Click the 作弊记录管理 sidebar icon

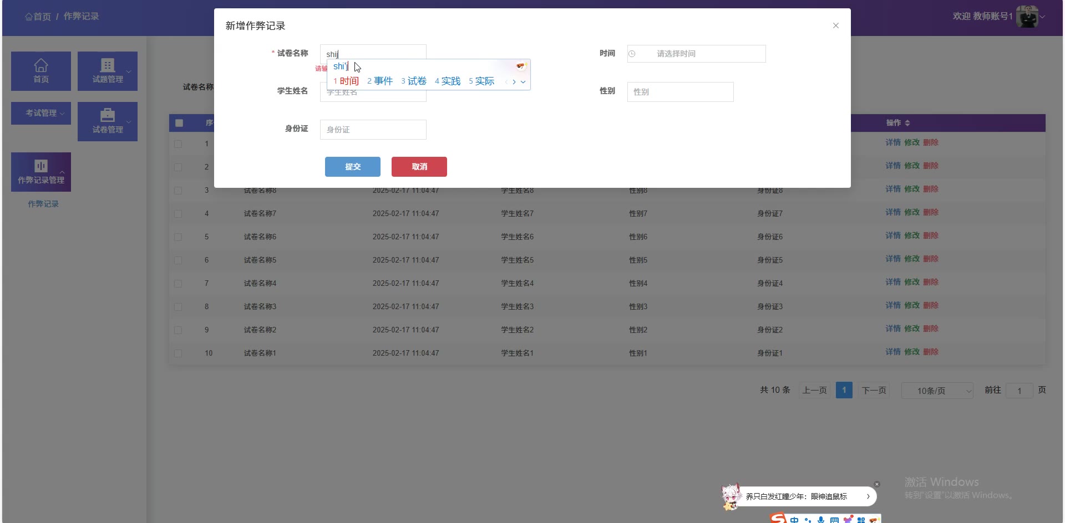(41, 166)
